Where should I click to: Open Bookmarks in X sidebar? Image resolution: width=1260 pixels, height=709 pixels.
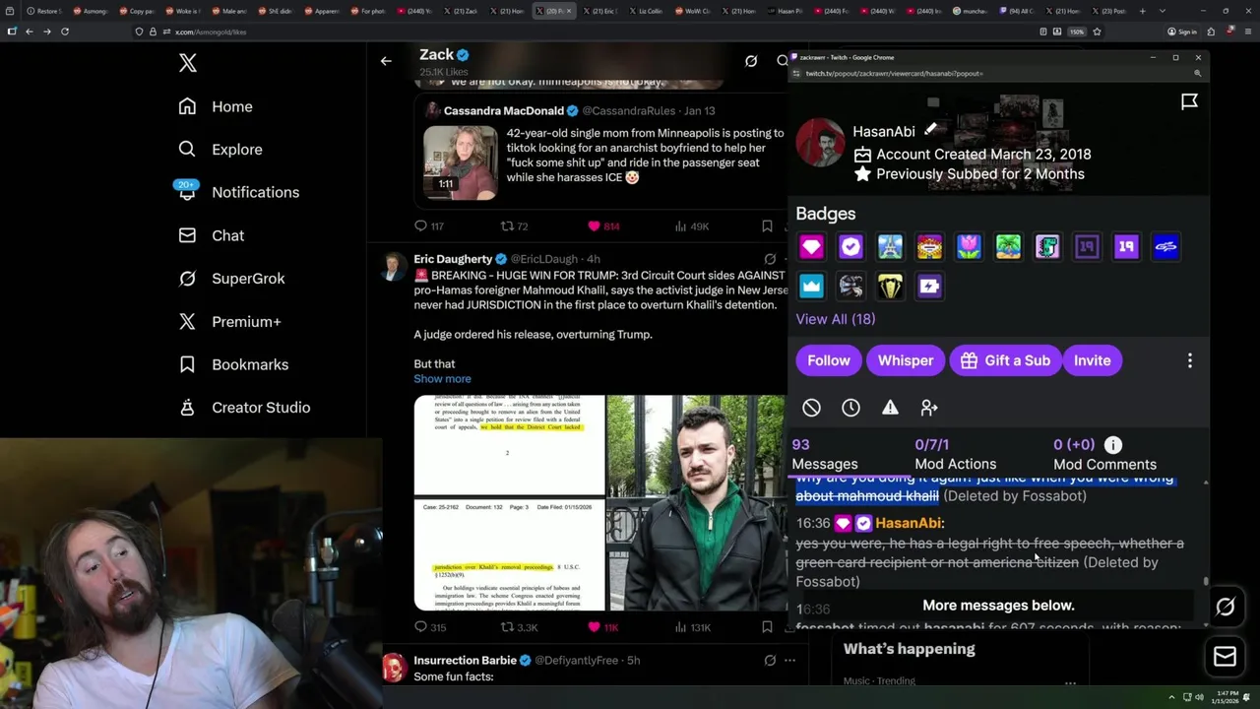pos(233,364)
